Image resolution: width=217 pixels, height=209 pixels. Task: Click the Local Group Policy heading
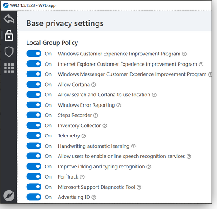tap(52, 43)
